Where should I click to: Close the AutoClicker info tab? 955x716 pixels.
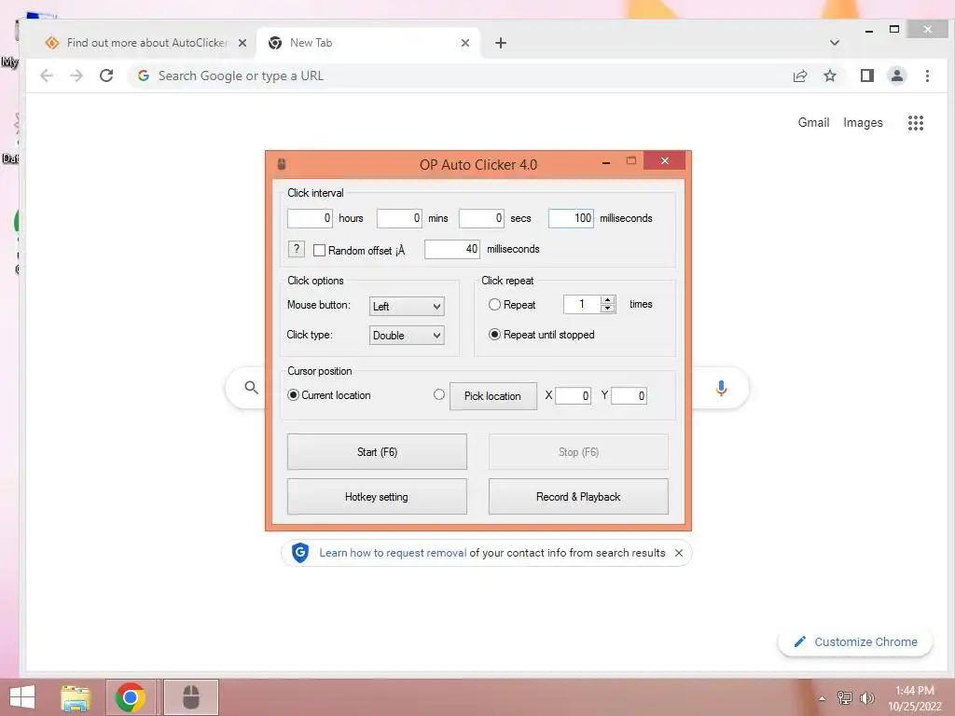coord(242,43)
